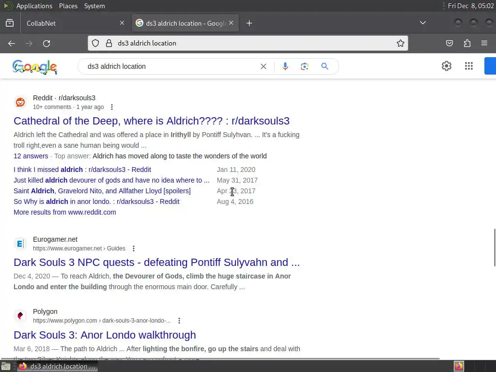Click the Polygon favicon in the result

click(x=20, y=316)
